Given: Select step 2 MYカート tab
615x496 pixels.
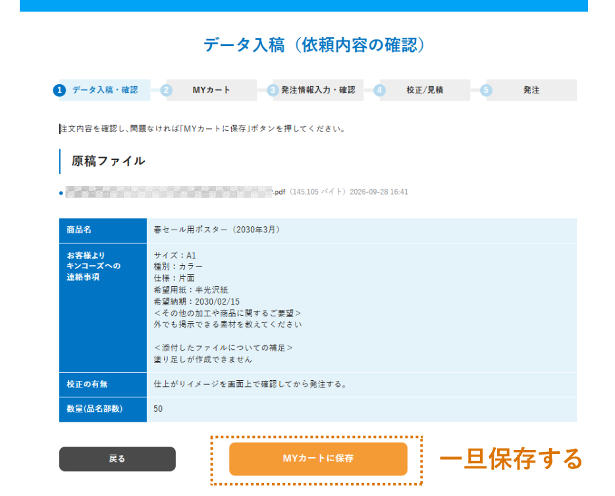Looking at the screenshot, I should point(209,90).
